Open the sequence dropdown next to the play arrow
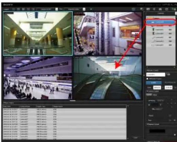 tap(84, 9)
